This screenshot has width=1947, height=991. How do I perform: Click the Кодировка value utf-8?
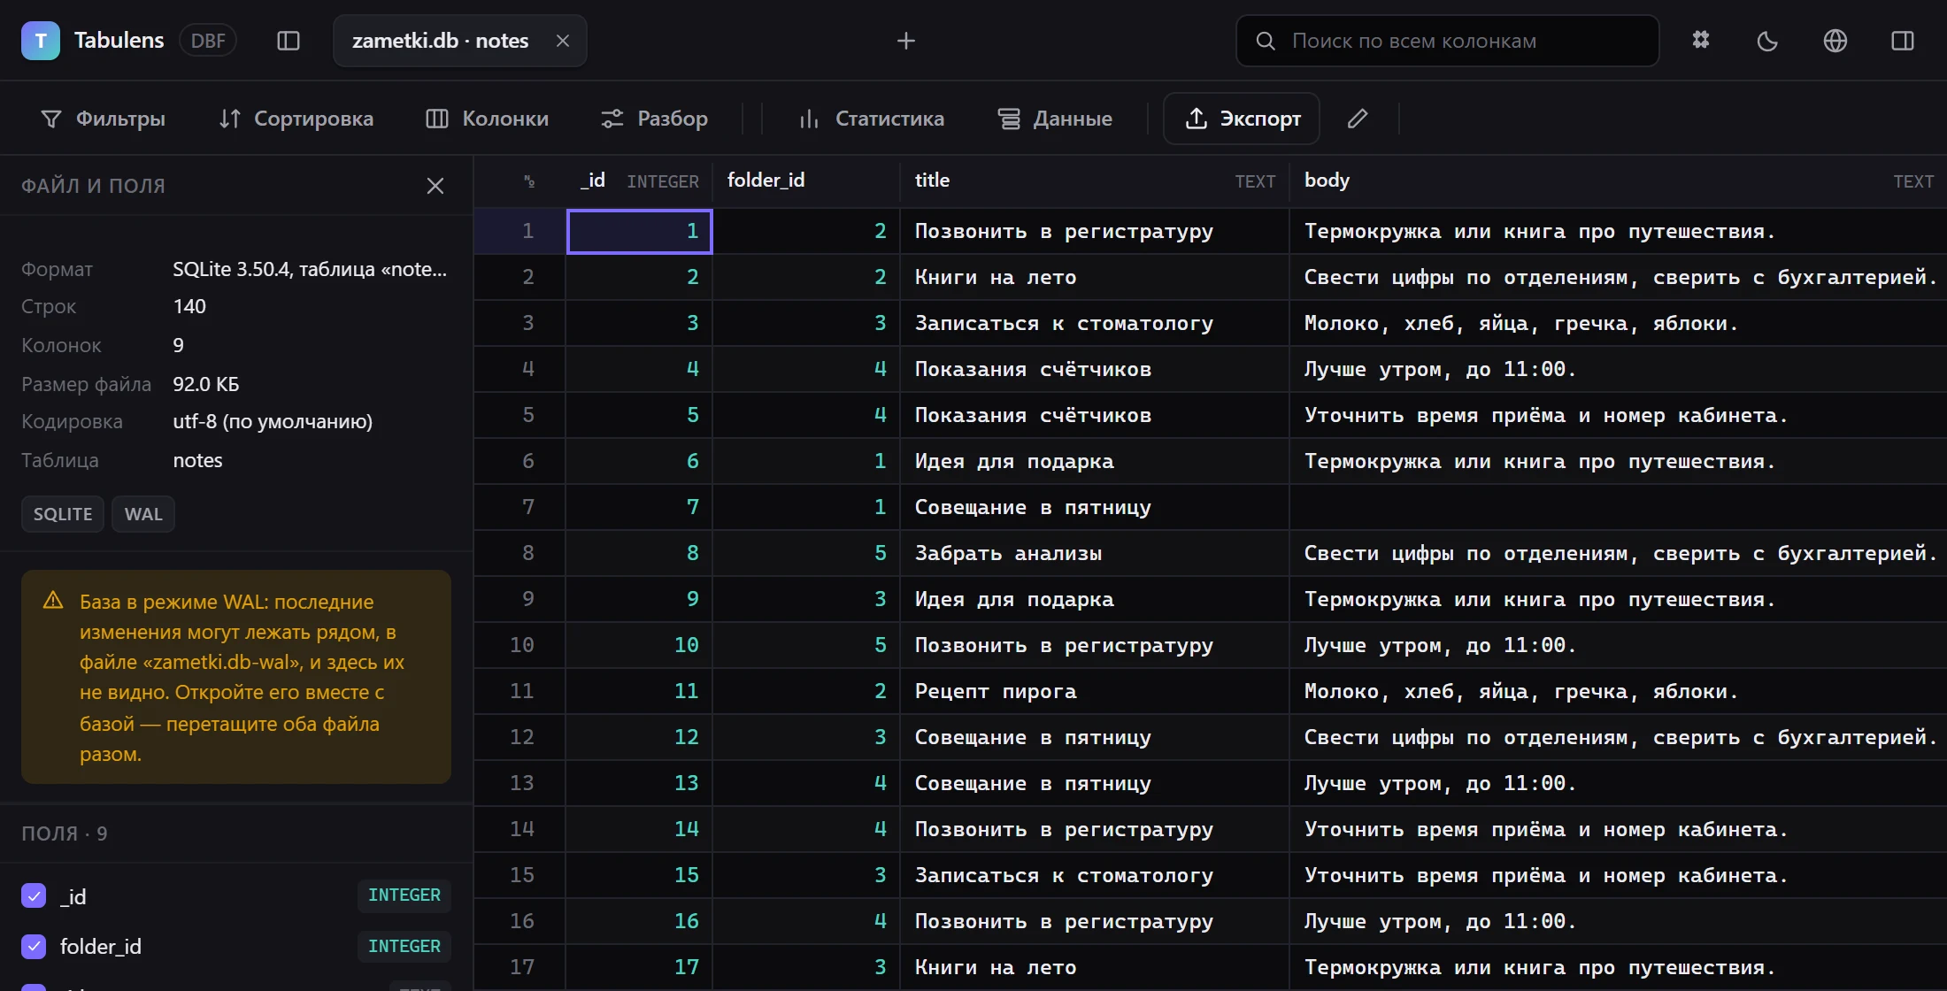point(273,421)
